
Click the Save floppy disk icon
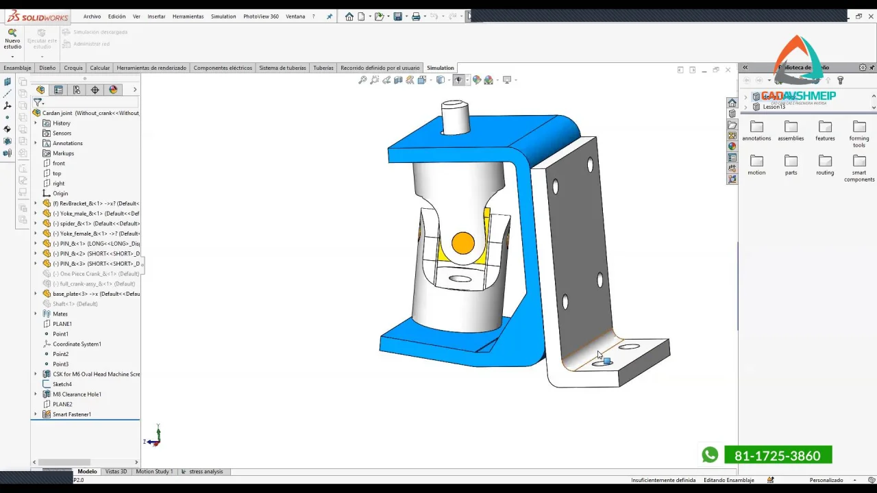point(397,16)
